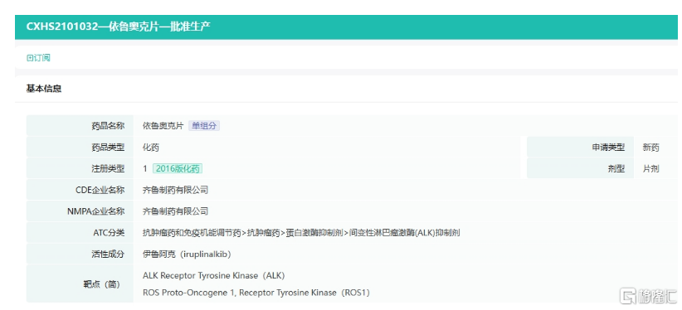This screenshot has width=682, height=310.
Task: Select the CDE企业名称 label
Action: coord(100,190)
